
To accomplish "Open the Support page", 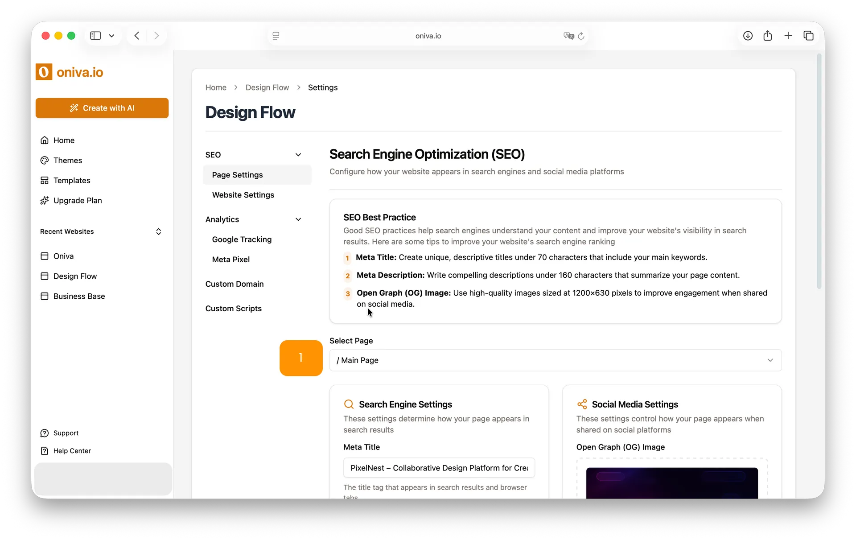I will pos(66,433).
